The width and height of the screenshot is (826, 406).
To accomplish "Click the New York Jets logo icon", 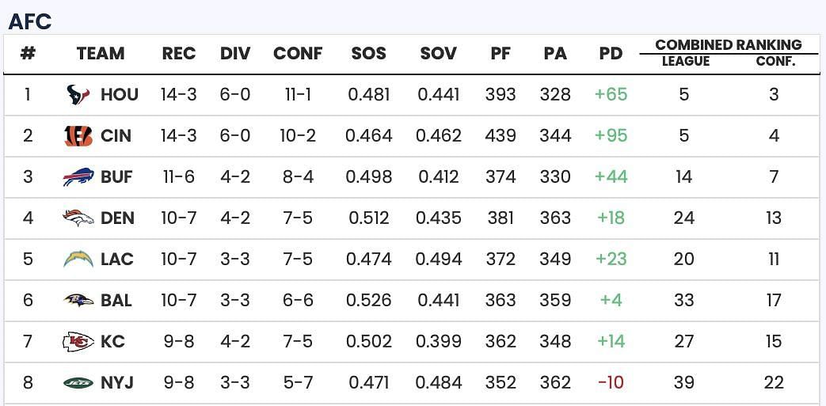I will (78, 383).
